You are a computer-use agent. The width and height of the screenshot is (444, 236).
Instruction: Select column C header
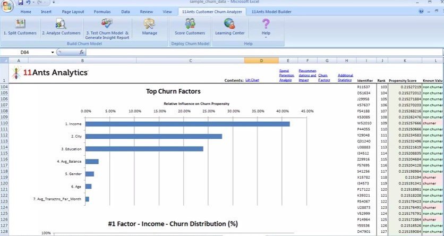point(191,61)
